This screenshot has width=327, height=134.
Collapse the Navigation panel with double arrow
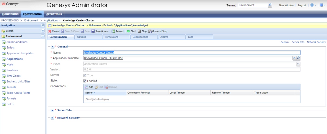(43, 25)
